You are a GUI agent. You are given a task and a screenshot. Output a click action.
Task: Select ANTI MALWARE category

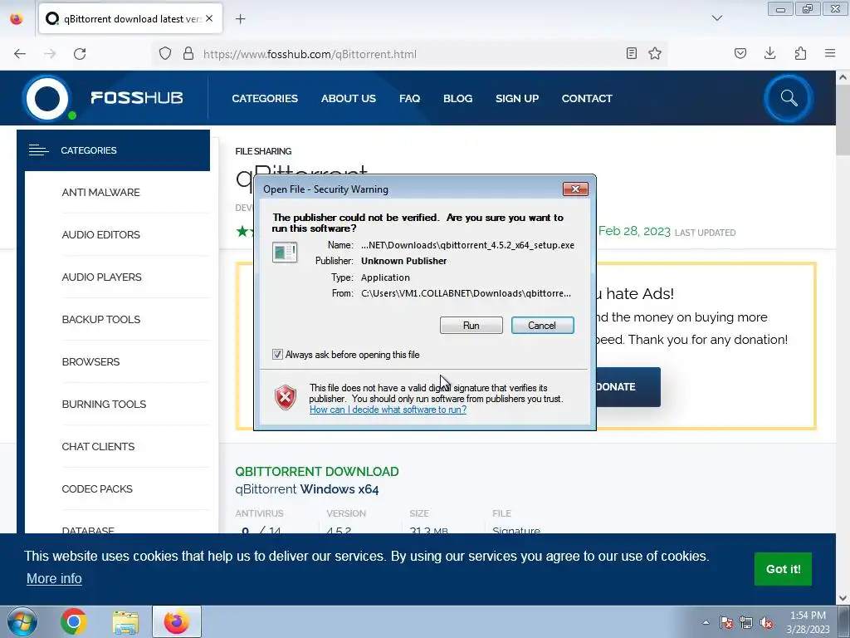point(100,193)
